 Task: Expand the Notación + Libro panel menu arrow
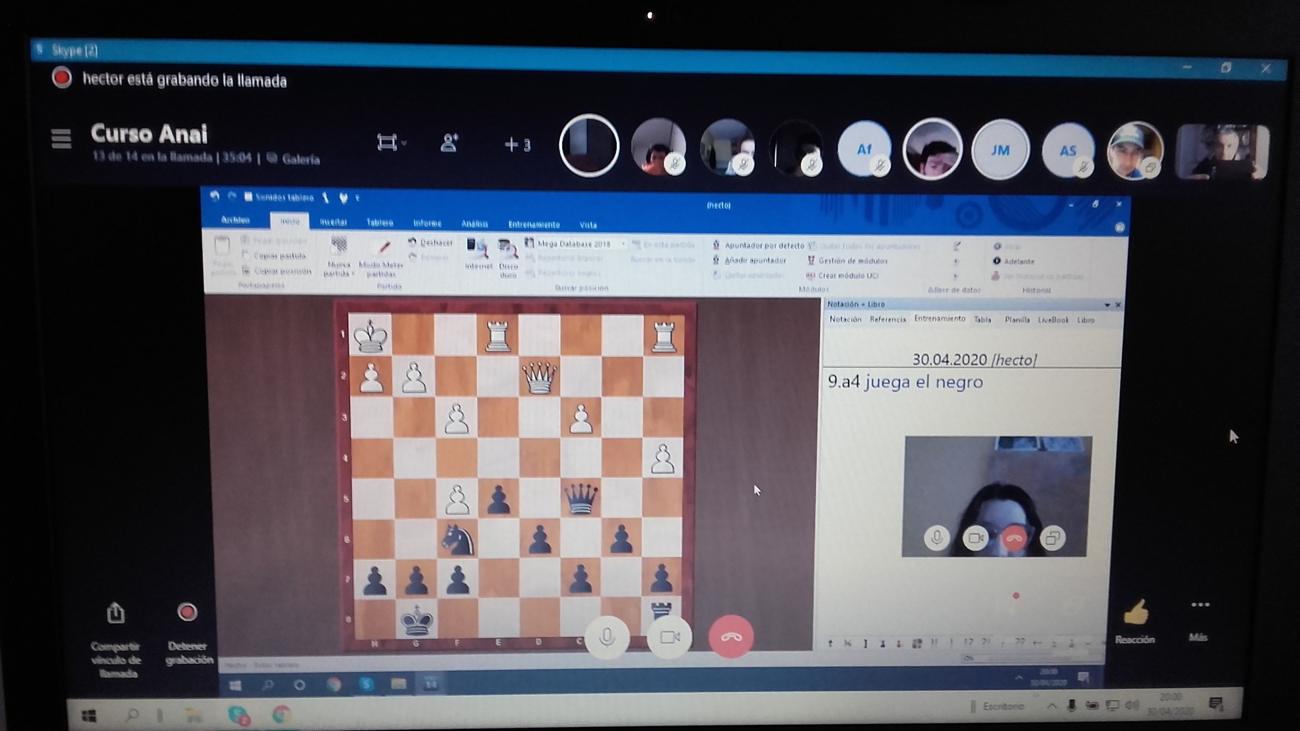1107,305
